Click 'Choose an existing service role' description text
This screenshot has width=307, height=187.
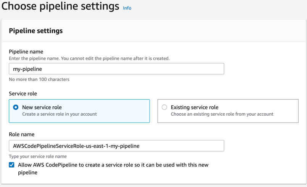pyautogui.click(x=222, y=114)
